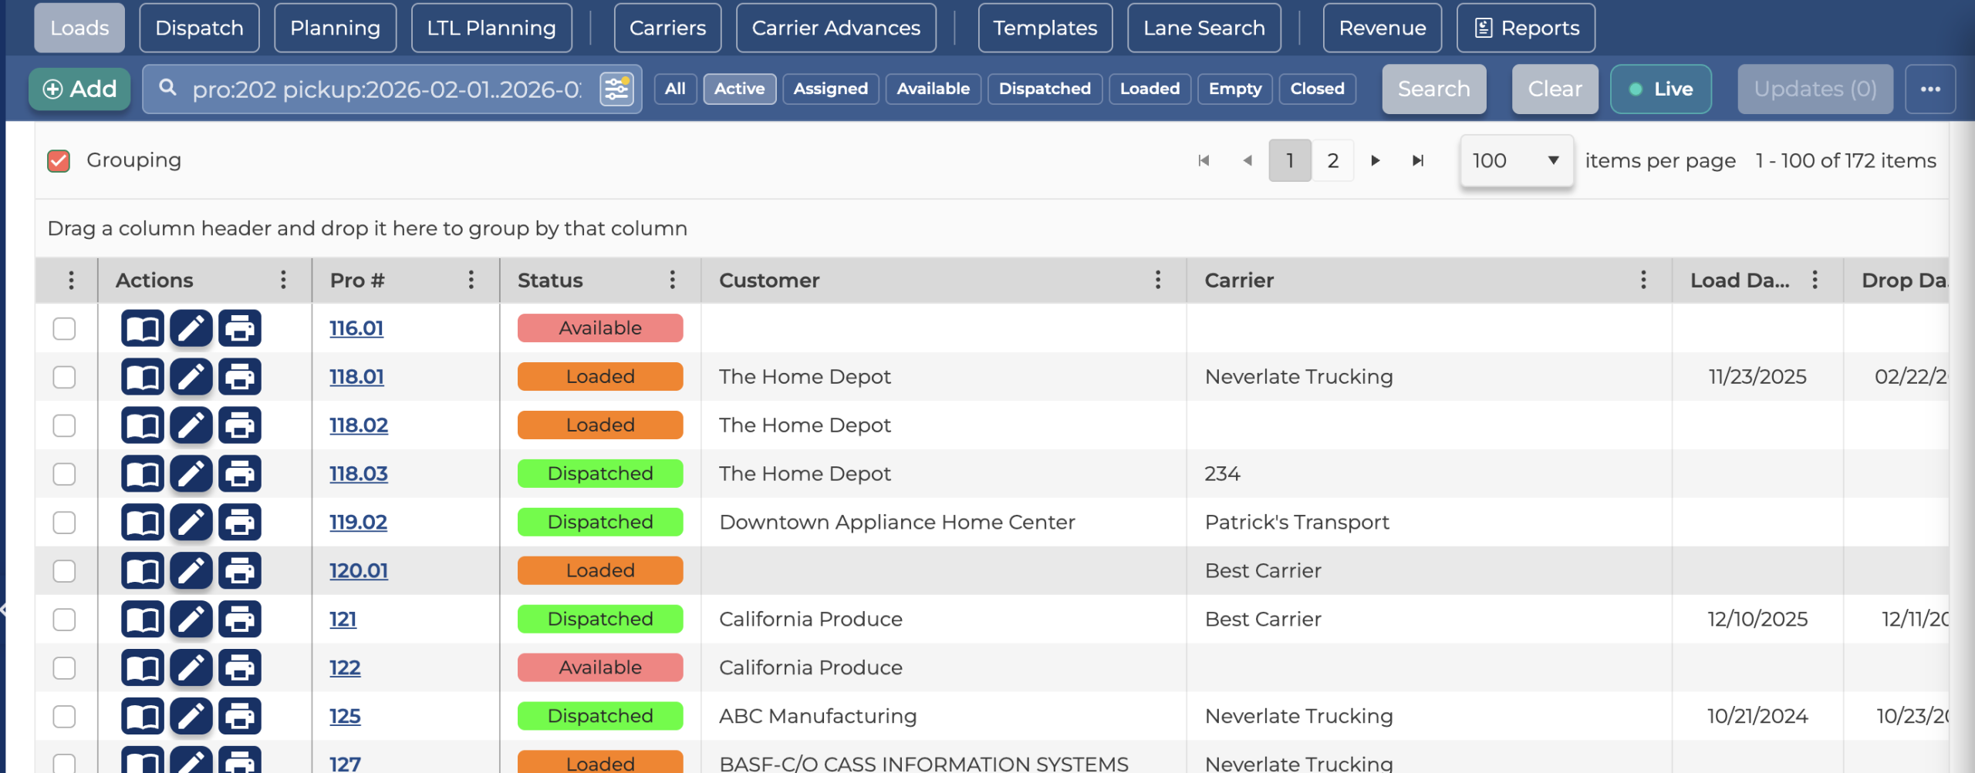Image resolution: width=1975 pixels, height=773 pixels.
Task: Go to page 2 of results
Action: [x=1332, y=160]
